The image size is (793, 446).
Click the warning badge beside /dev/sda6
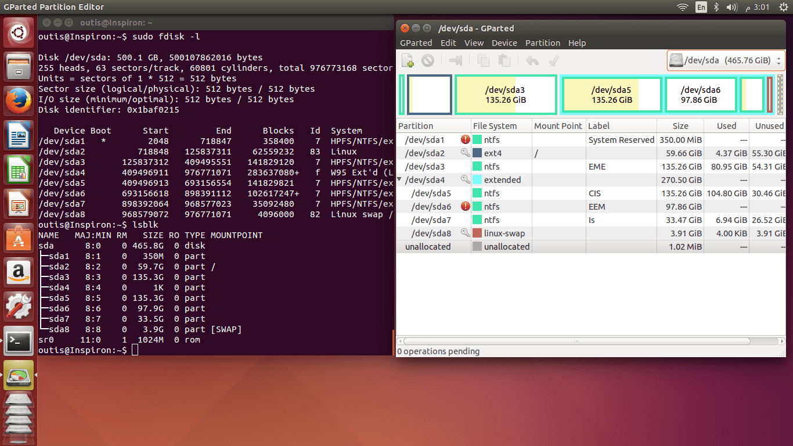coord(464,206)
